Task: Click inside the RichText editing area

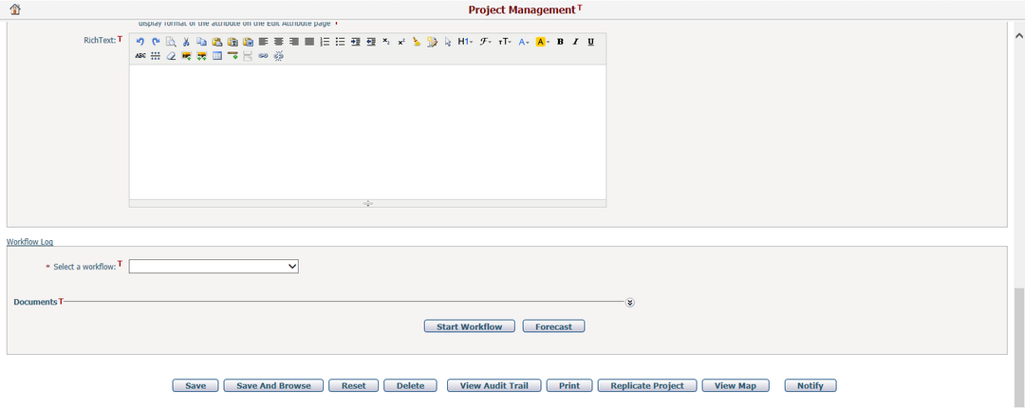Action: click(367, 132)
